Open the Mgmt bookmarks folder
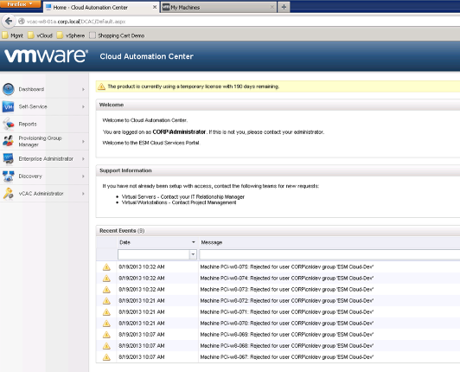 pos(13,35)
